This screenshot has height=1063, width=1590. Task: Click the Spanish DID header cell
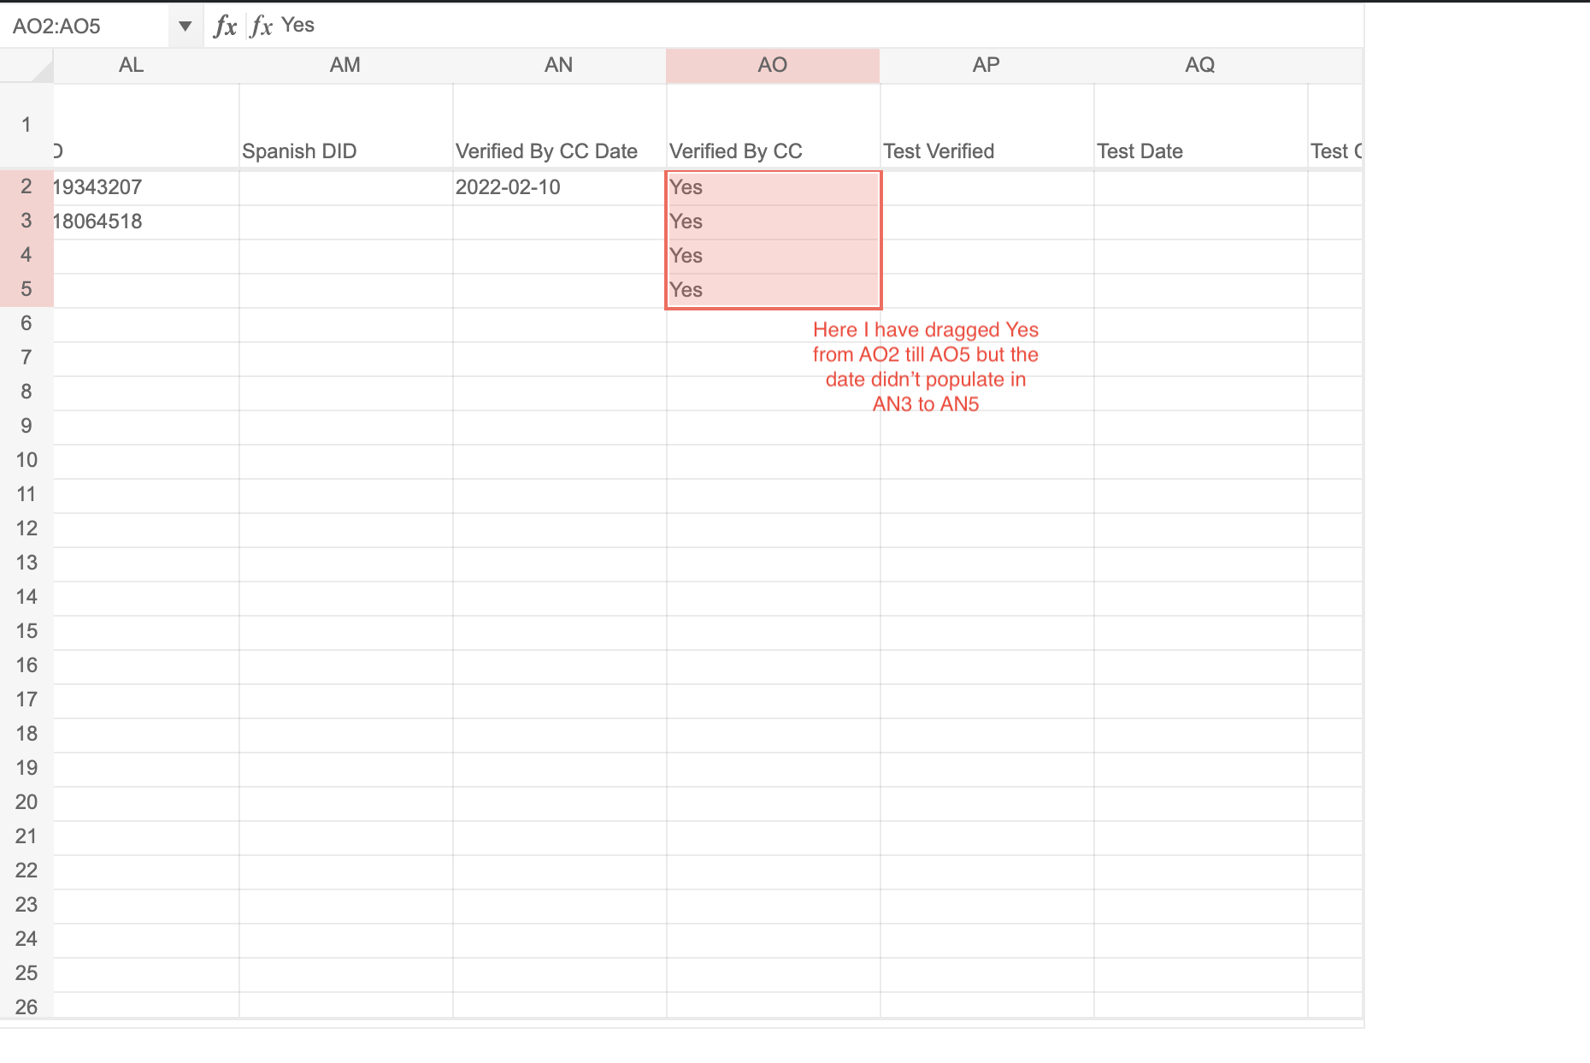pos(345,151)
